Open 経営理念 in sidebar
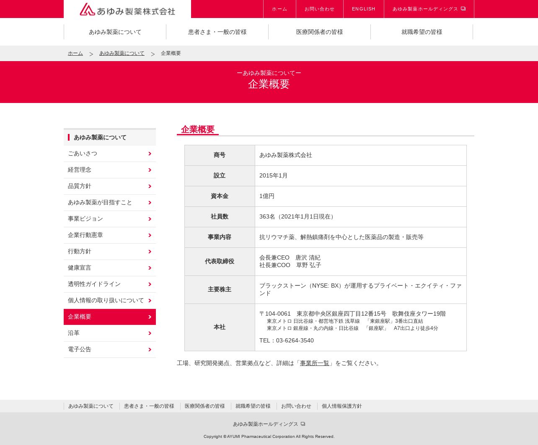This screenshot has height=445, width=538. (x=110, y=170)
